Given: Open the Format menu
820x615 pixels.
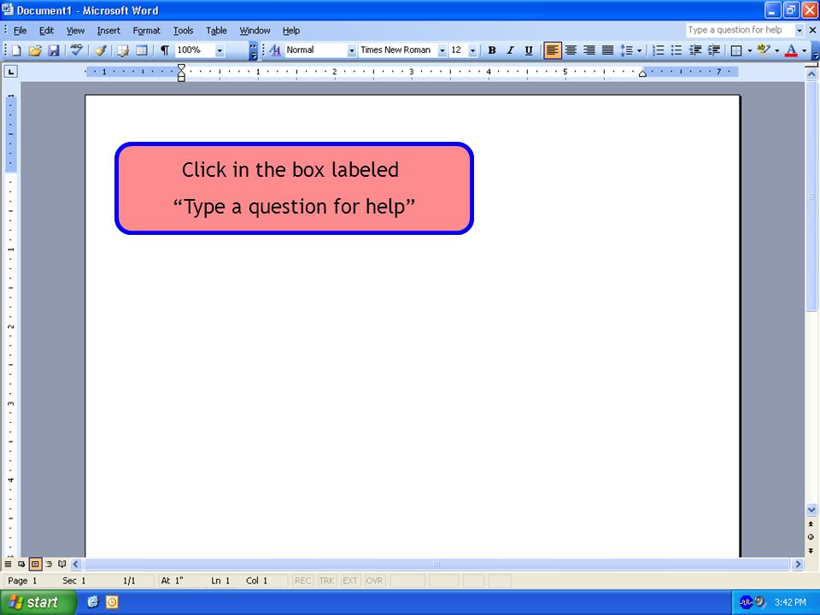Looking at the screenshot, I should (x=146, y=31).
